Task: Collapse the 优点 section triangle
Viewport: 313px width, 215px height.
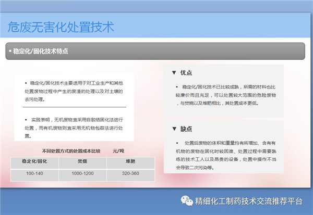Action: [174, 72]
